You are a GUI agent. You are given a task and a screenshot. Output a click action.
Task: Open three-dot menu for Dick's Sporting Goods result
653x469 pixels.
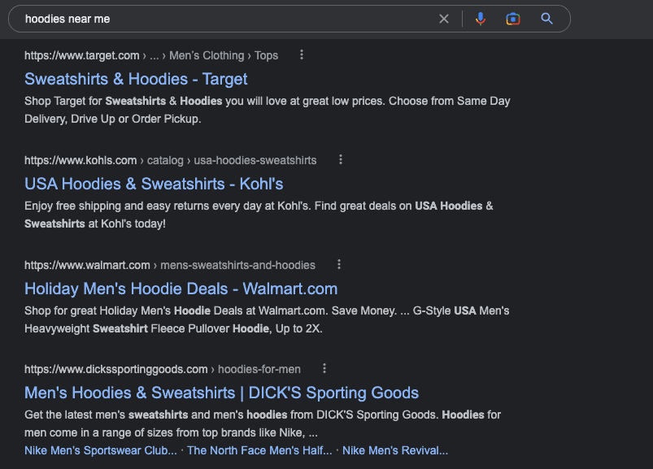click(324, 368)
